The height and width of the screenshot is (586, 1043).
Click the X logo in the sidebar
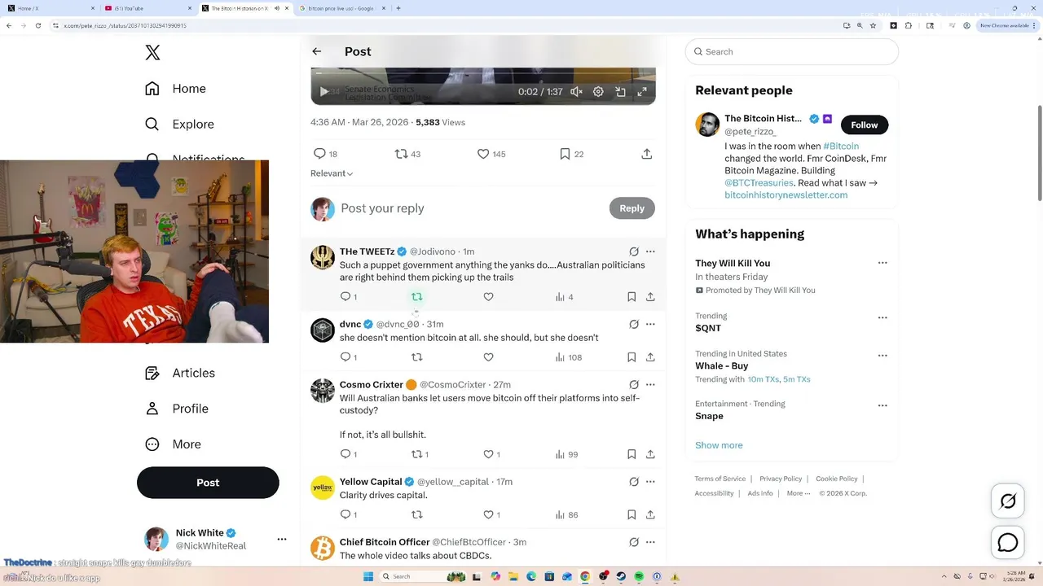[152, 53]
